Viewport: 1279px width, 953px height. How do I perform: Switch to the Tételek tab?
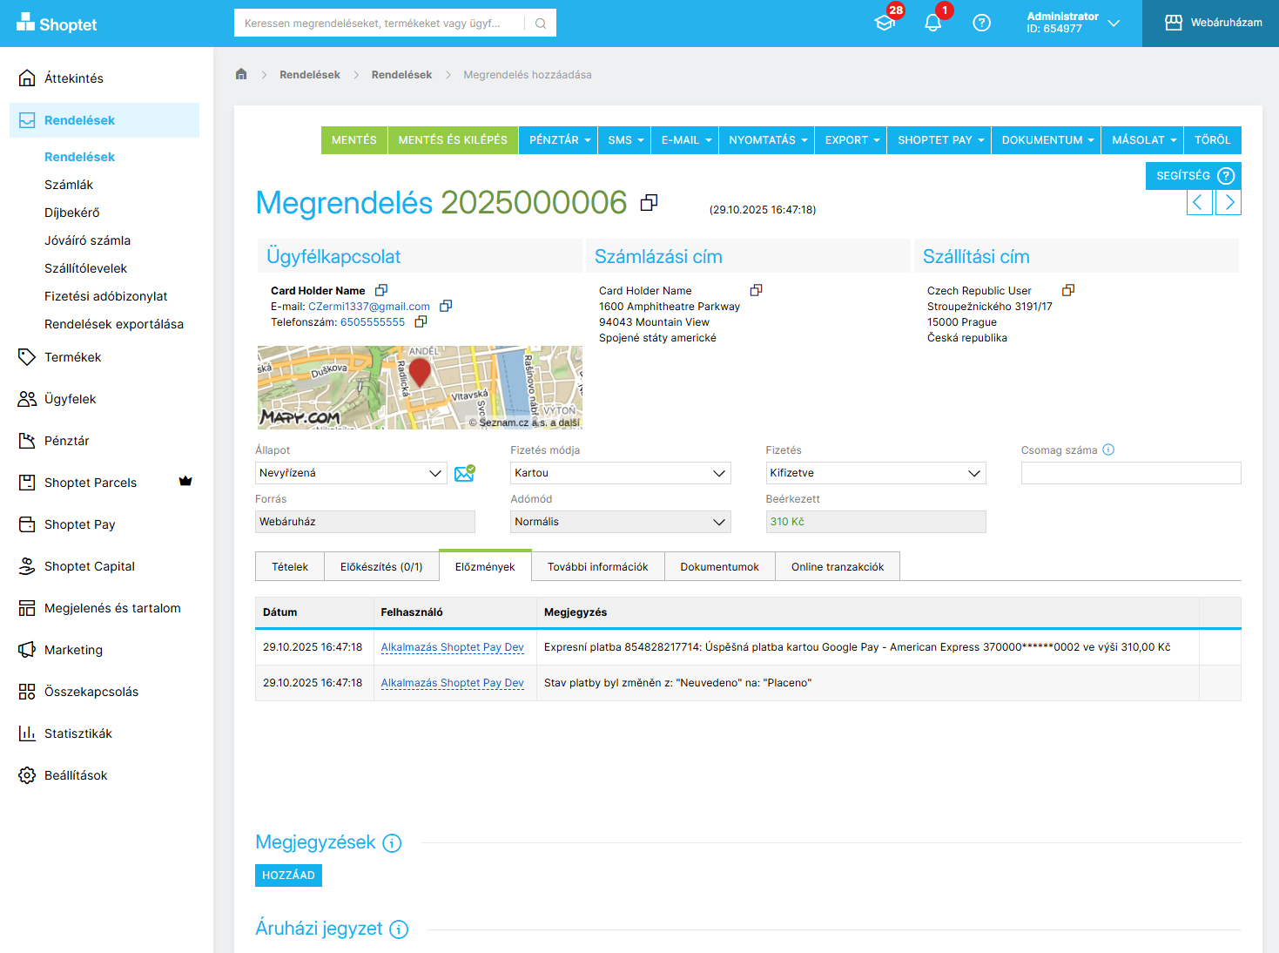point(289,566)
